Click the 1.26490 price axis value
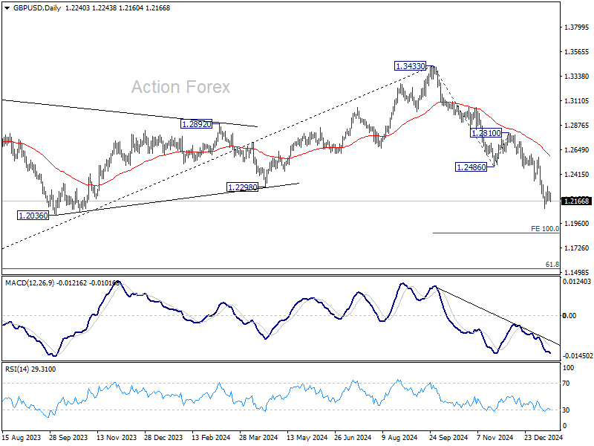This screenshot has height=446, width=594. click(577, 150)
